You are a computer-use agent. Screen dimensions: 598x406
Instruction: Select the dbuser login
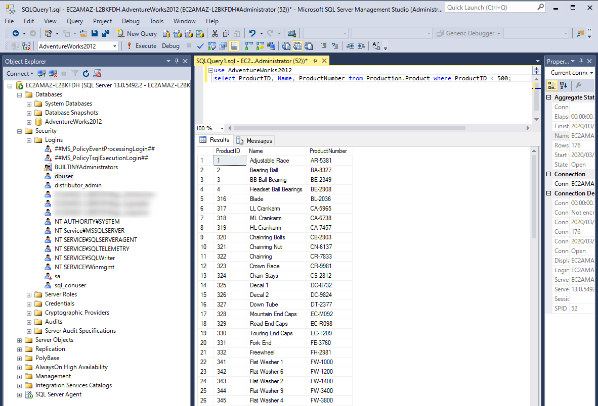(x=64, y=176)
